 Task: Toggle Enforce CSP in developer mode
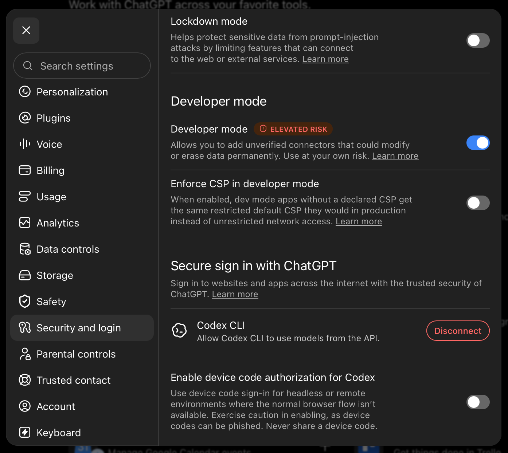click(478, 203)
